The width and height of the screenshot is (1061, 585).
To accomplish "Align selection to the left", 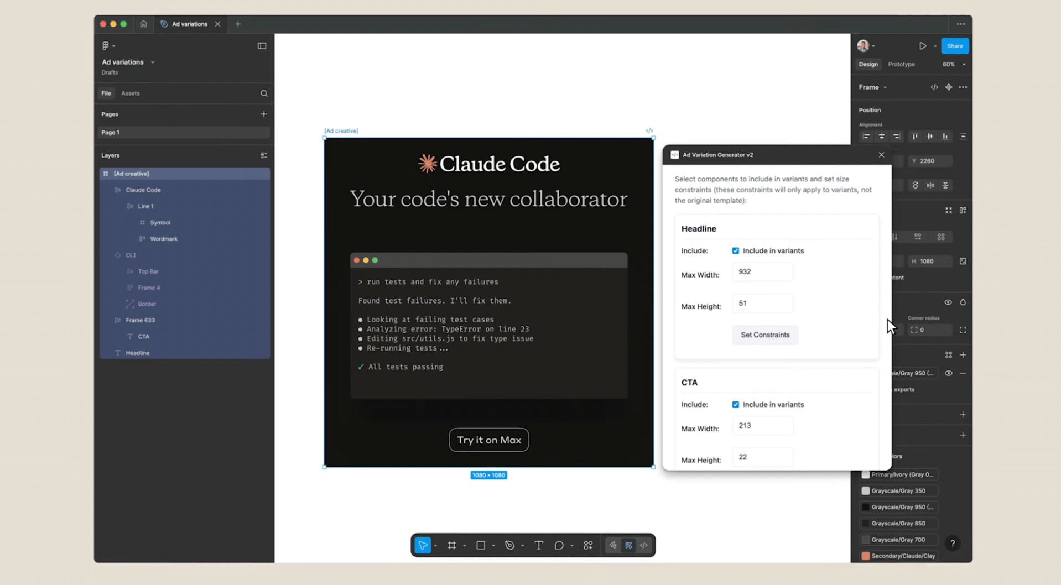I will [866, 137].
